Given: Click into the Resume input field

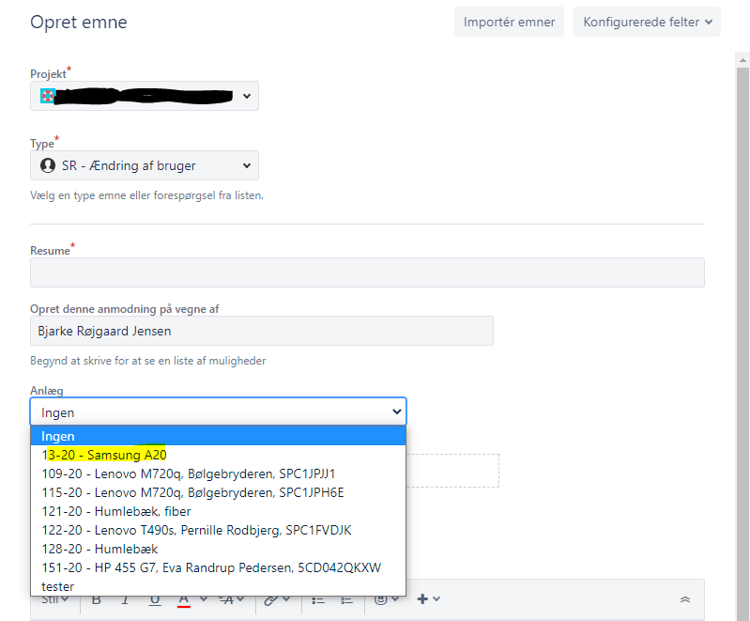Looking at the screenshot, I should pyautogui.click(x=367, y=272).
